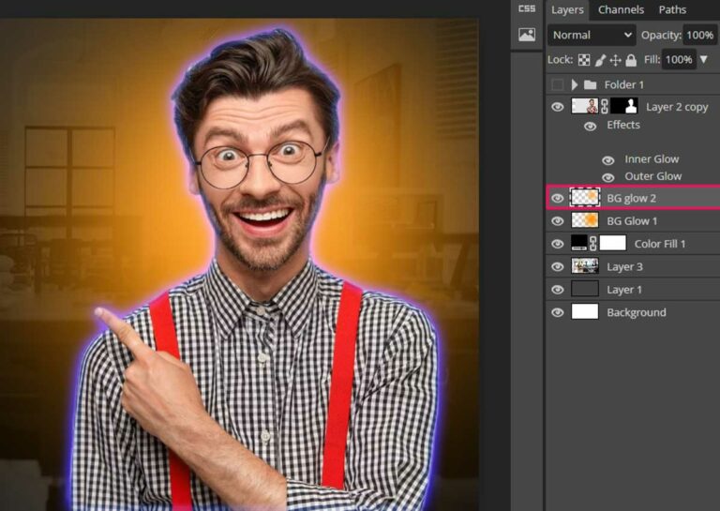Click link icon on Color Fill 1
Viewport: 720px width, 511px height.
pos(592,244)
